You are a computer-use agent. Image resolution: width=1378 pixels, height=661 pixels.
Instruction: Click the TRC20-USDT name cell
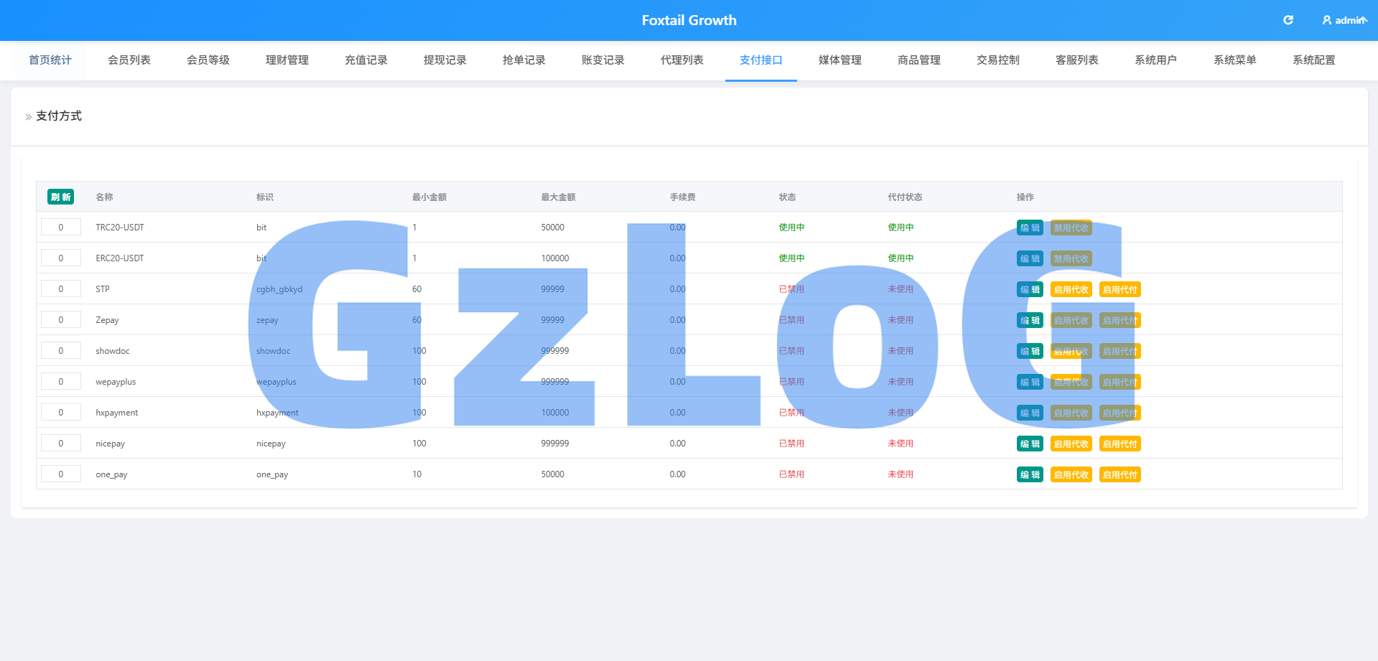(120, 228)
